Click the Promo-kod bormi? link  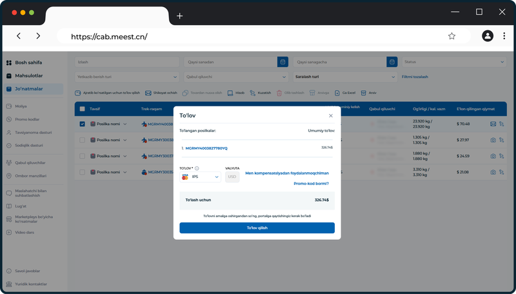coord(311,184)
